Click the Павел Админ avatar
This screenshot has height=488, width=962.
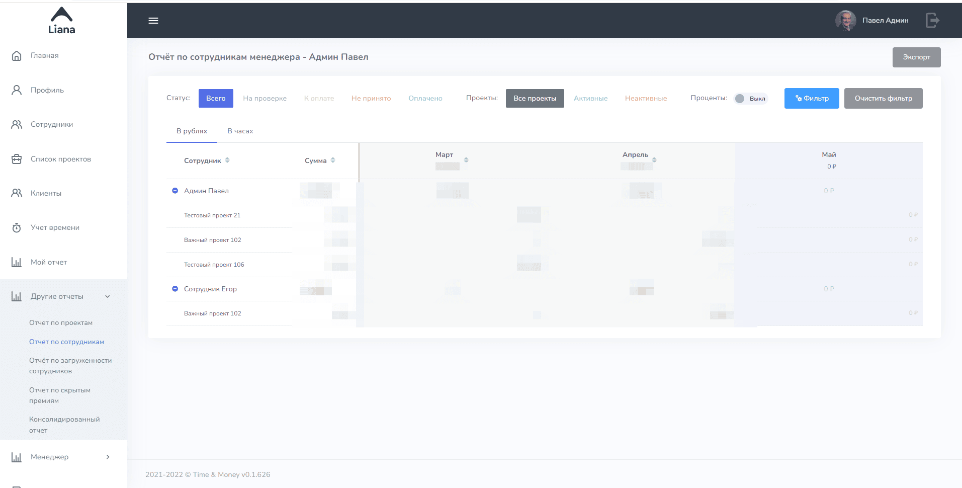click(845, 21)
